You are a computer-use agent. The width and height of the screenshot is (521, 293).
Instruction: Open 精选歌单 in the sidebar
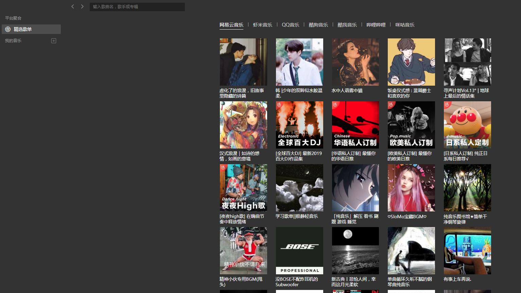coord(31,29)
